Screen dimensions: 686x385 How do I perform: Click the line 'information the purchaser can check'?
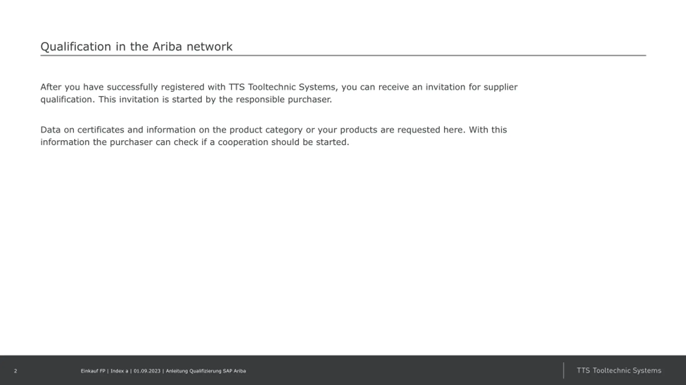coord(195,142)
